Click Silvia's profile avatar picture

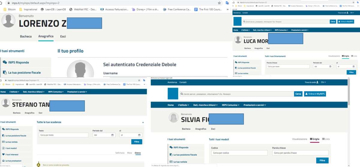[174, 118]
